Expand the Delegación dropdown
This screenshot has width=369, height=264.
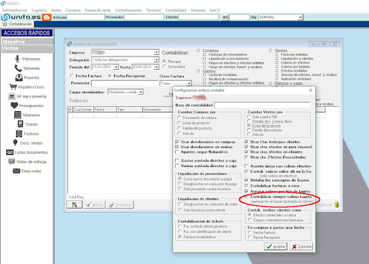pyautogui.click(x=156, y=59)
